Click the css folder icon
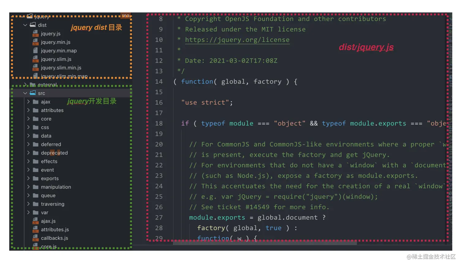 point(36,127)
